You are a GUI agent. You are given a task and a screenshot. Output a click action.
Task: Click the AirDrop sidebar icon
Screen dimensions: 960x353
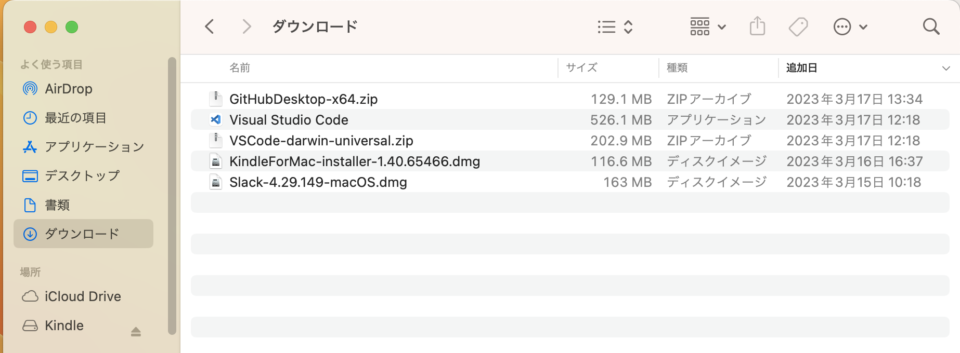click(30, 89)
